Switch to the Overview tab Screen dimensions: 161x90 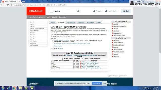pos(53,22)
